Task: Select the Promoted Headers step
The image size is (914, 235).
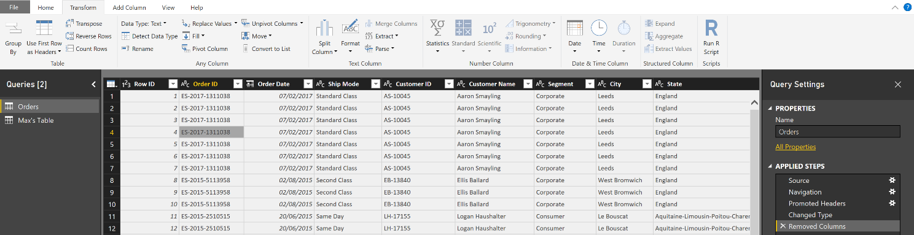Action: point(838,203)
